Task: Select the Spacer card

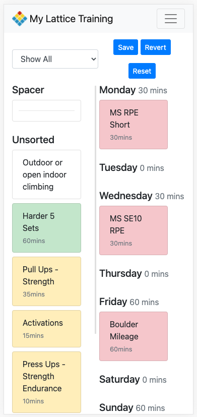Action: [46, 110]
